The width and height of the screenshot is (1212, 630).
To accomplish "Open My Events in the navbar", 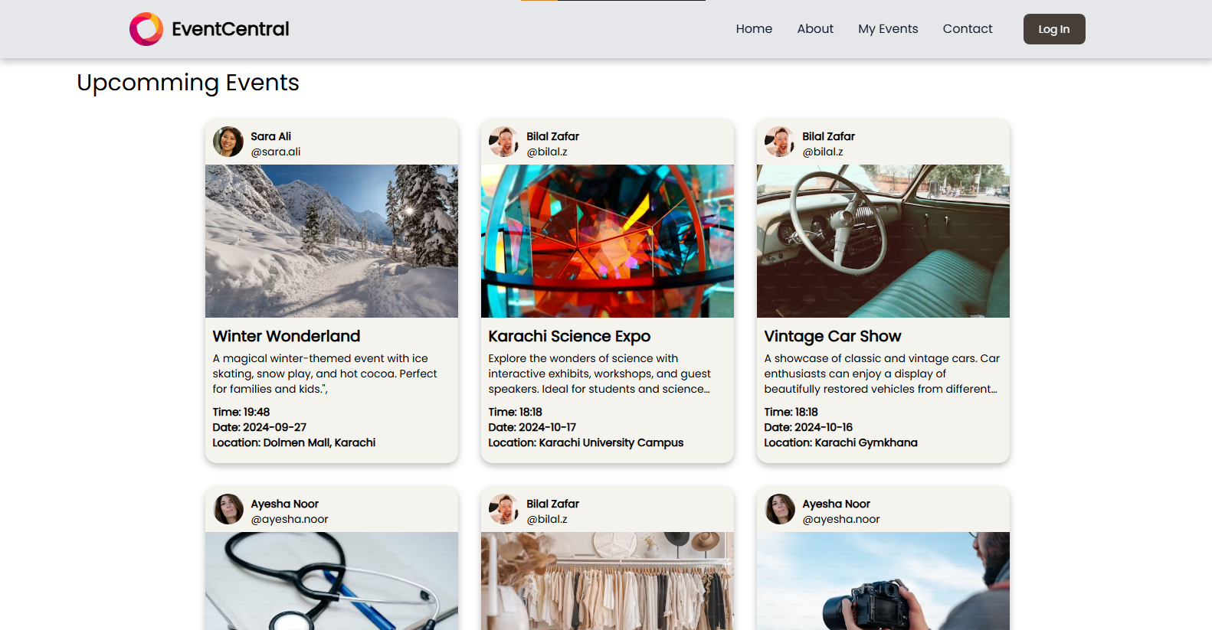I will coord(888,29).
